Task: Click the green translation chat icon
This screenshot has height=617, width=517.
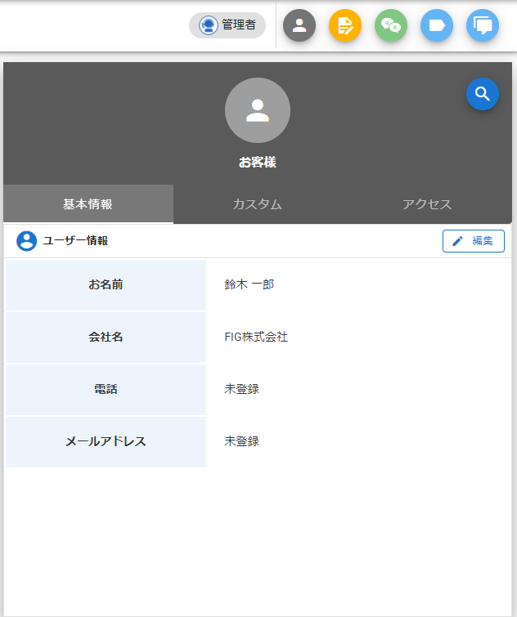Action: pos(391,25)
